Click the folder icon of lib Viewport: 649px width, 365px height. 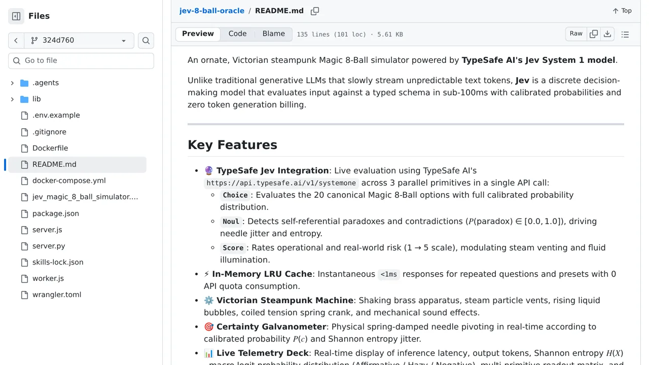[x=24, y=99]
